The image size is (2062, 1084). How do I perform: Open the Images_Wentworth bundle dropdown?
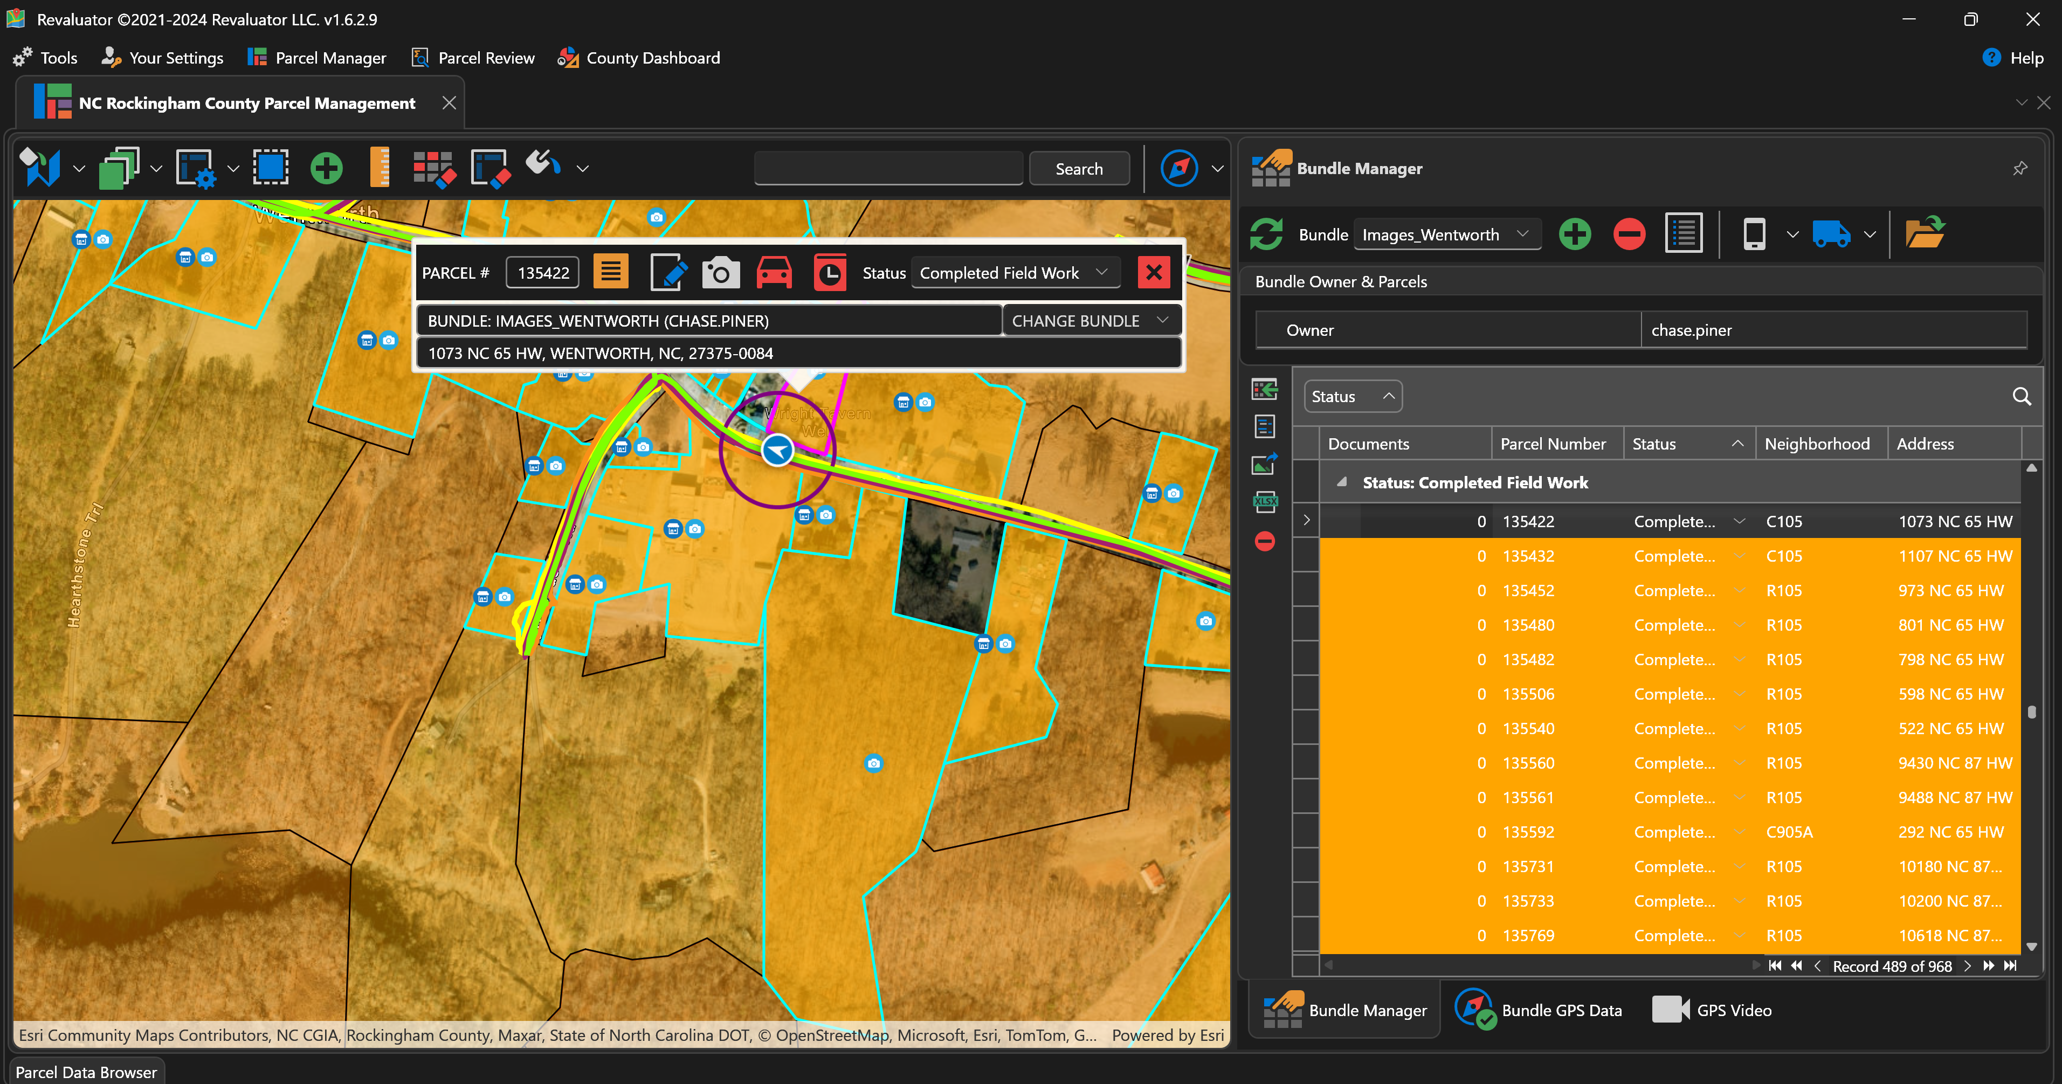1446,234
